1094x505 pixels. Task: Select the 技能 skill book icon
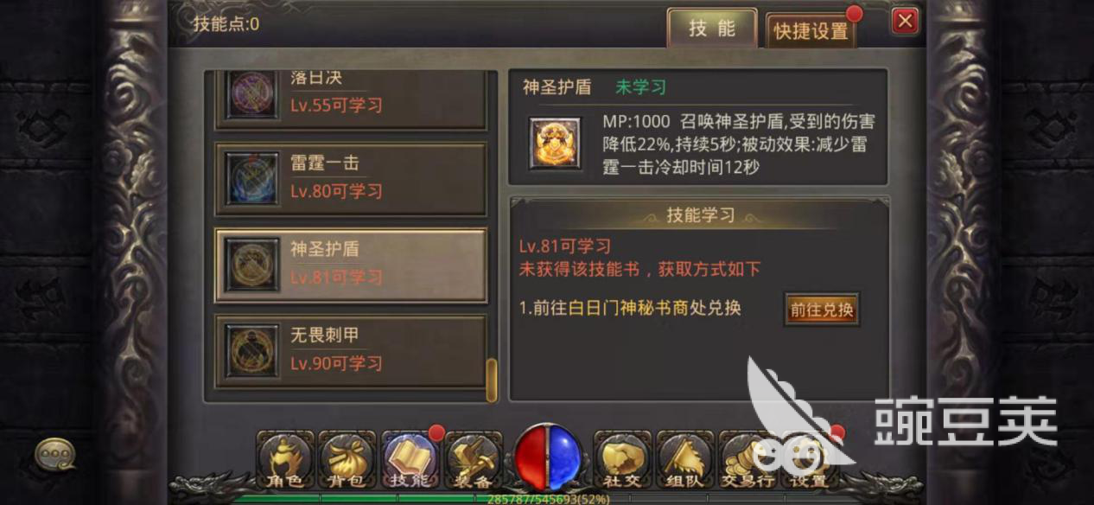coord(410,459)
